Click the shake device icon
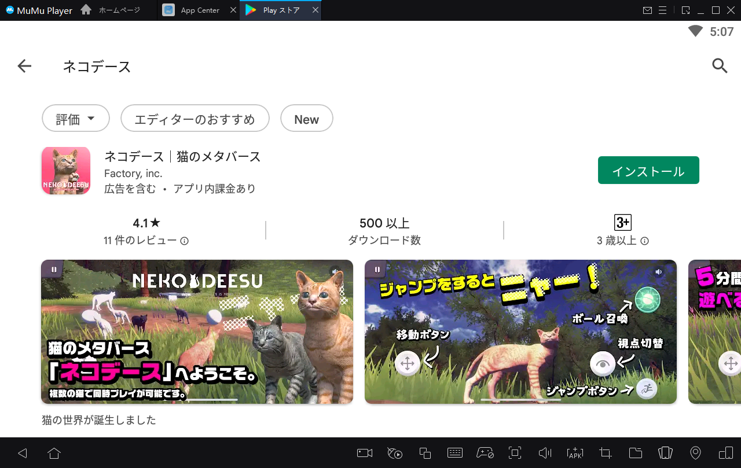The width and height of the screenshot is (741, 468). tap(666, 453)
